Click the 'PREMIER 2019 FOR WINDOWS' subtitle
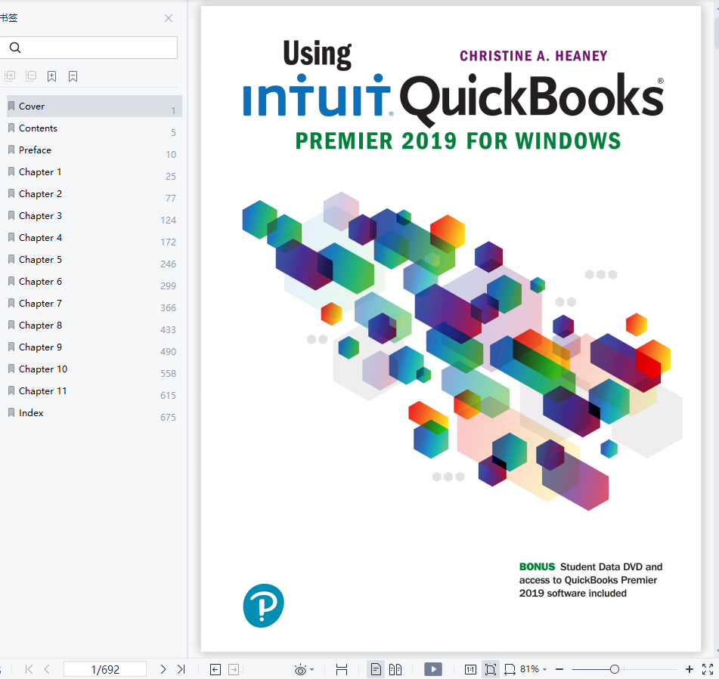 point(457,140)
